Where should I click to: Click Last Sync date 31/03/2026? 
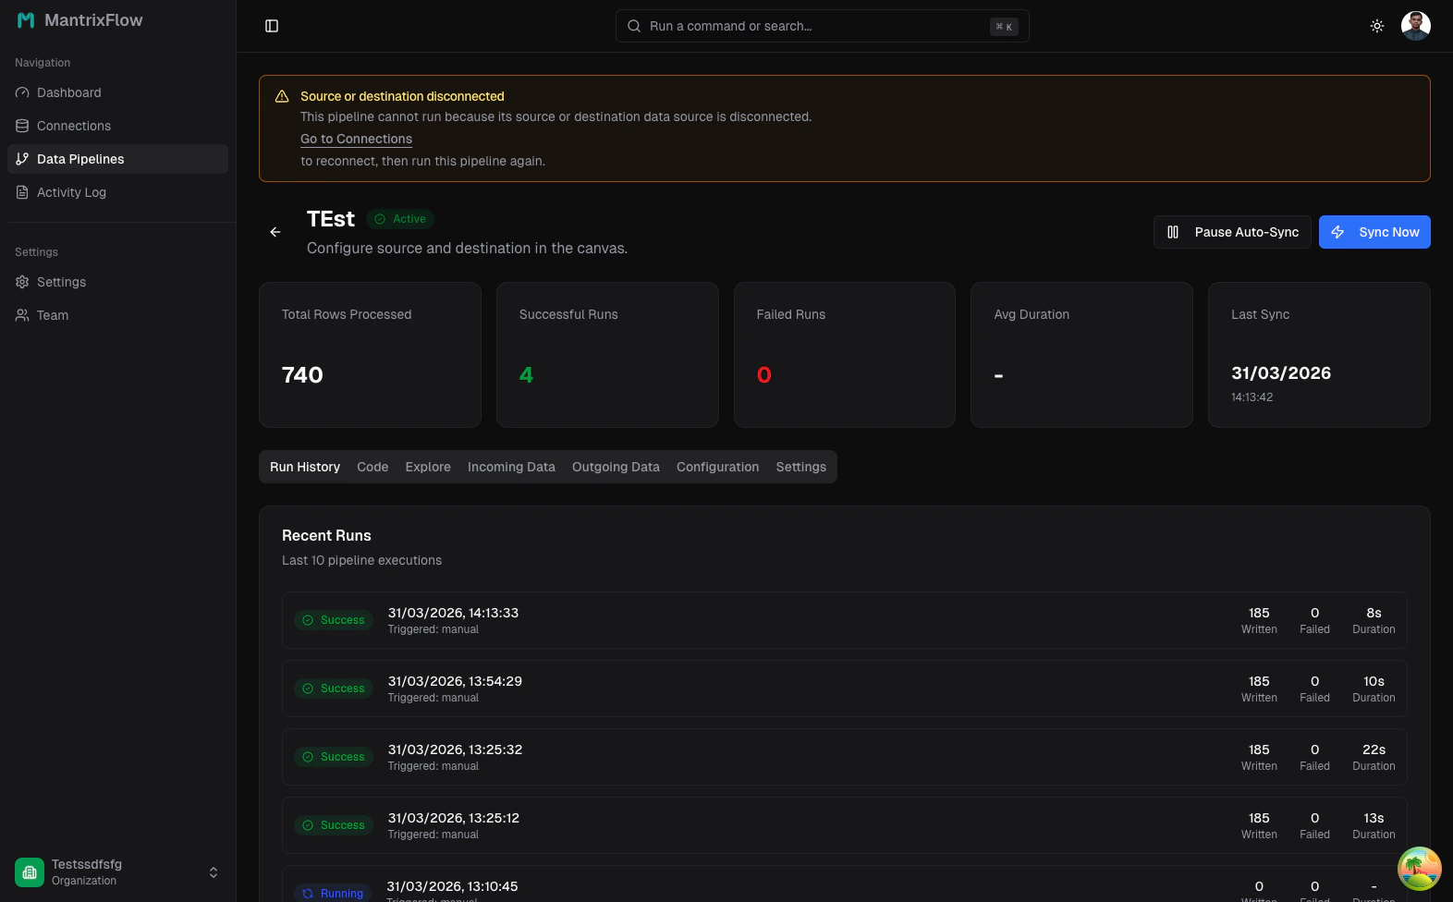1281,372
